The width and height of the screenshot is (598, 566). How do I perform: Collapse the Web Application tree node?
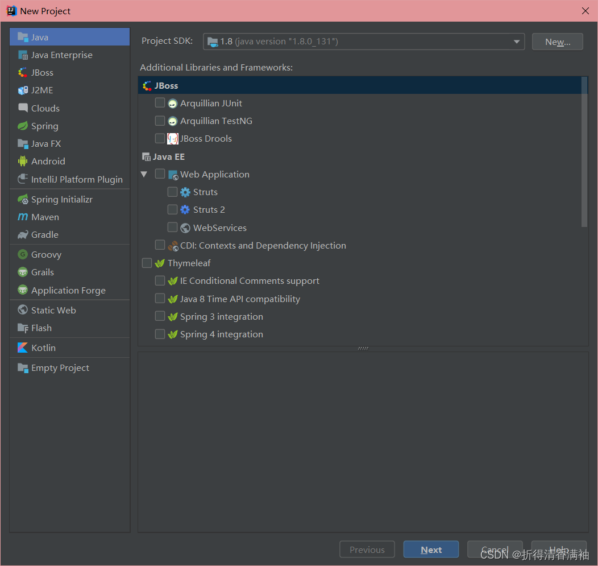tap(144, 174)
